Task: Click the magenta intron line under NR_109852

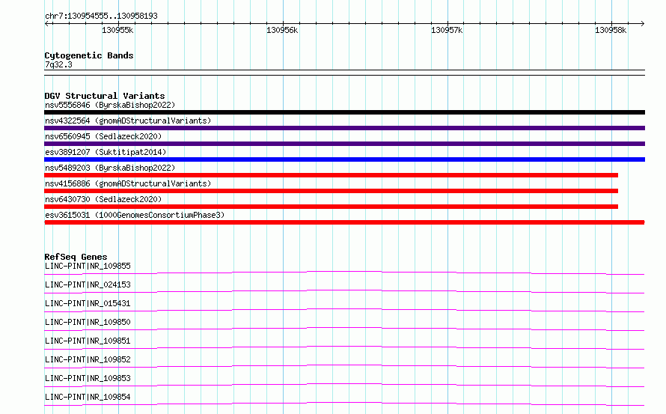Action: [344, 365]
